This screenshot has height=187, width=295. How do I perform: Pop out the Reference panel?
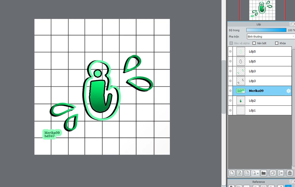point(291,181)
